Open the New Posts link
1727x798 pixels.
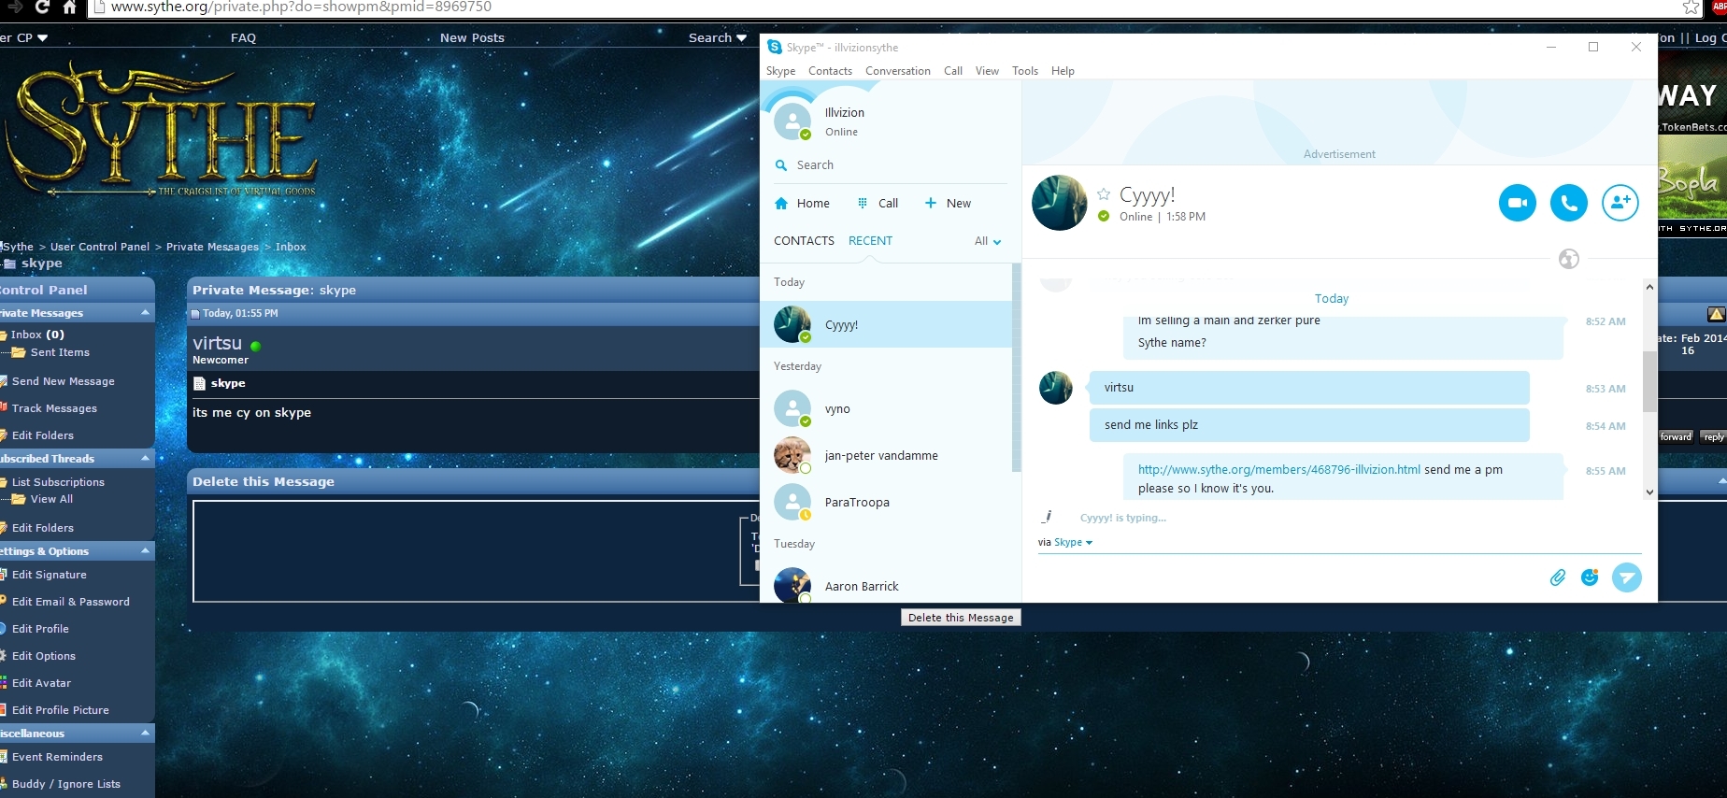point(472,38)
